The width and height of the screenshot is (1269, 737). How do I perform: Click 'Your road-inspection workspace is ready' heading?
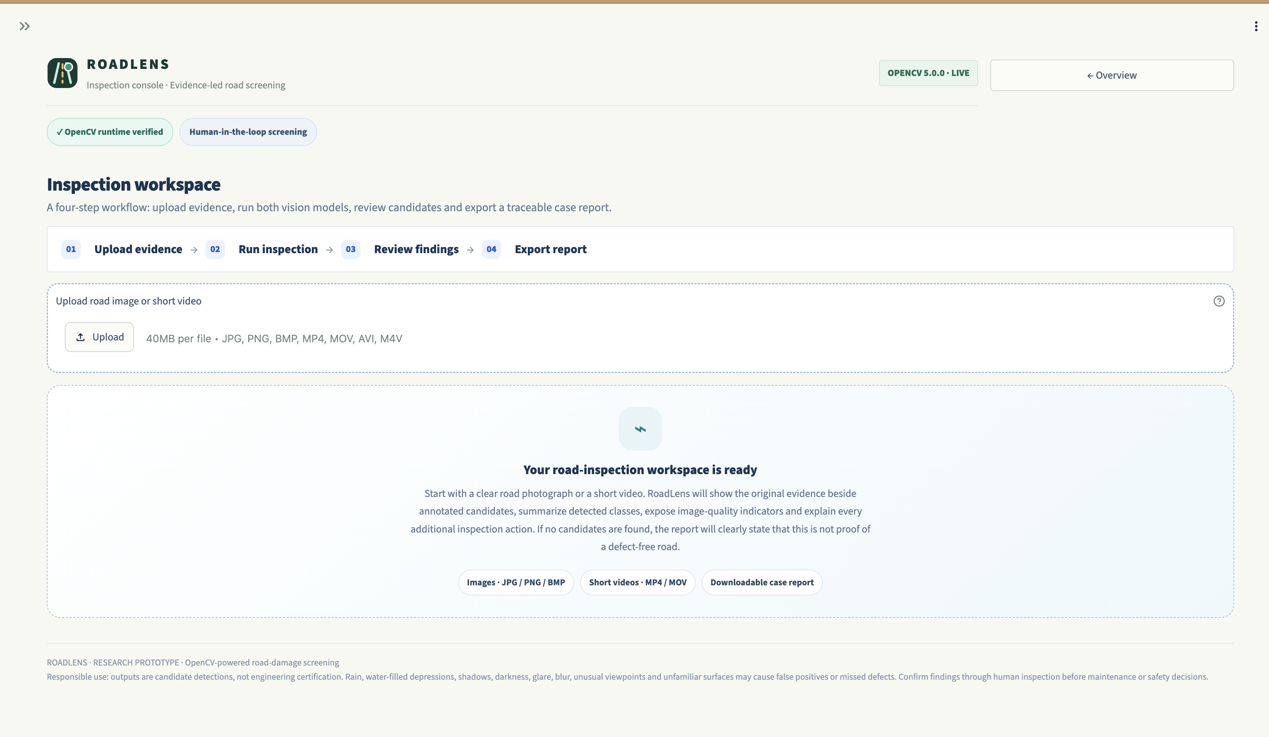(640, 470)
